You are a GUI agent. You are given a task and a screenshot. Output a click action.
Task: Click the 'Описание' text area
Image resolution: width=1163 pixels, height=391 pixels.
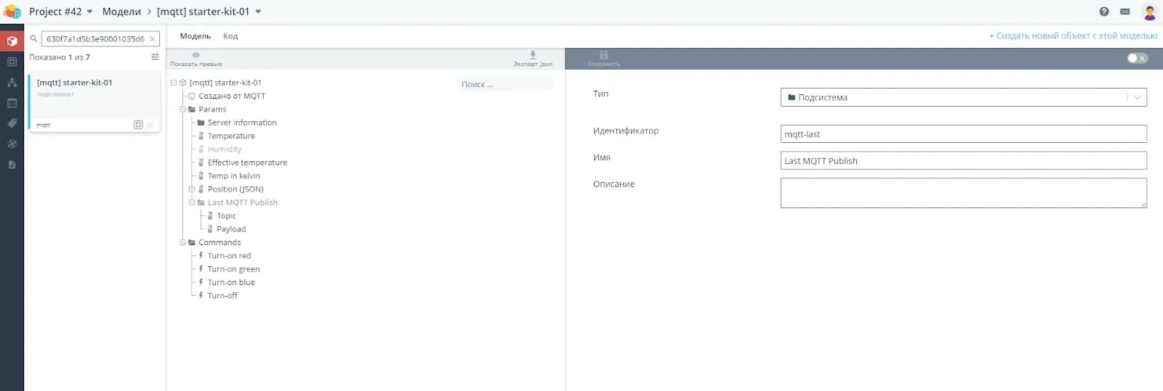tap(963, 193)
